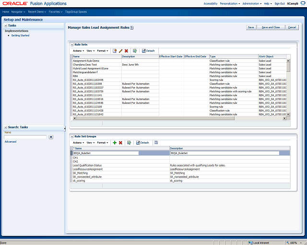Click the search go arrow in Search: Tasks
This screenshot has width=307, height=245.
(x=51, y=137)
